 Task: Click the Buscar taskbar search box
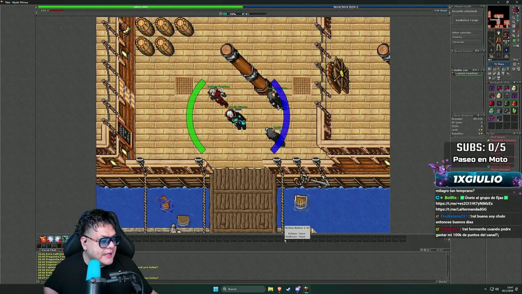243,289
